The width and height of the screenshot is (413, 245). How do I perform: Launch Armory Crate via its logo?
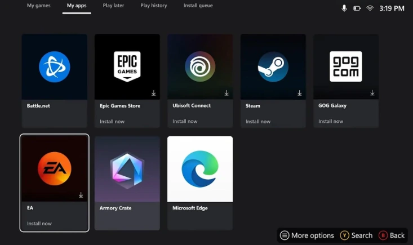click(127, 171)
